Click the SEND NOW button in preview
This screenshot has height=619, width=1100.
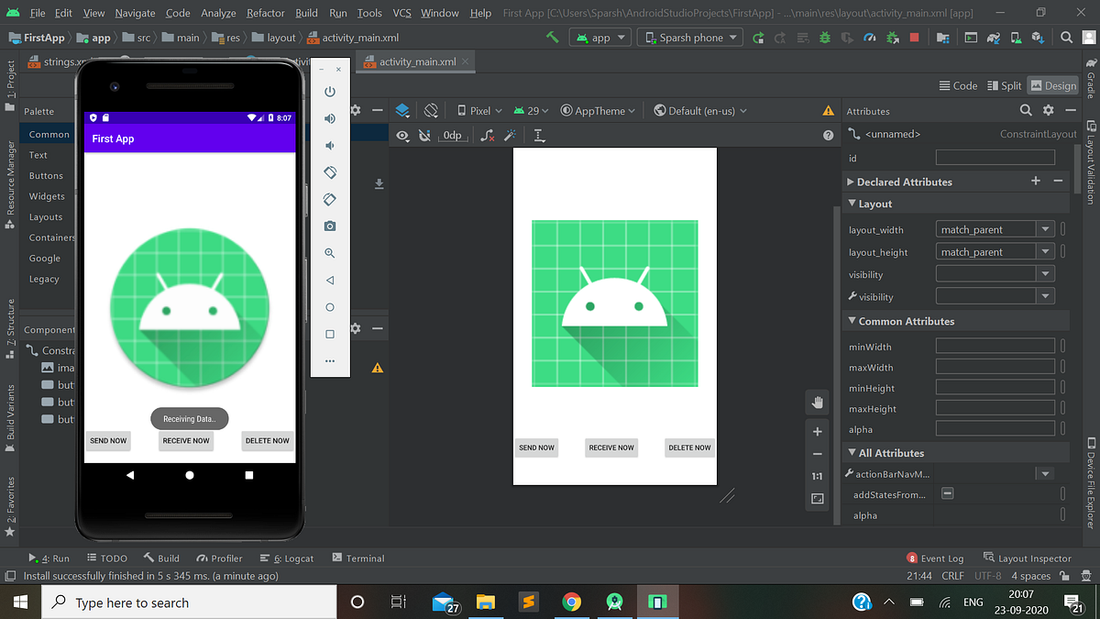click(x=536, y=448)
